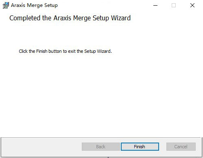
Task: Click the word 'Wizard' in the heading
Action: tap(121, 18)
